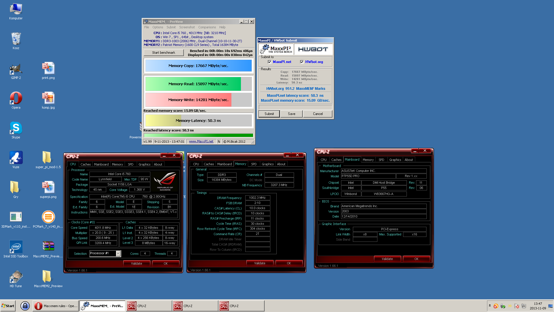Image resolution: width=554 pixels, height=312 pixels.
Task: Click Validate in right CPU-Z window
Action: click(387, 259)
